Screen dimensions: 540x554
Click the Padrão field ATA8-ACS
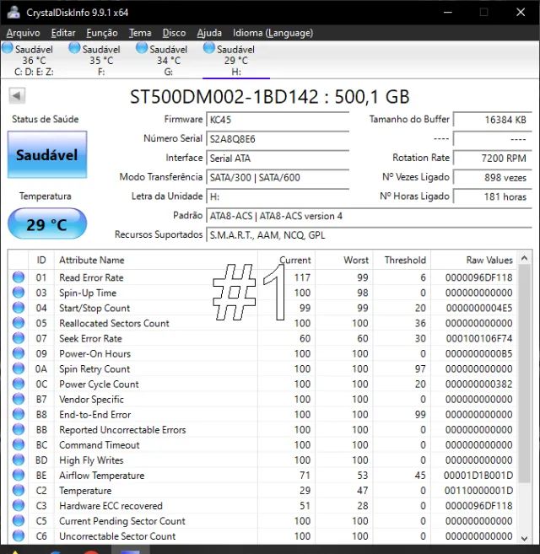[370, 216]
